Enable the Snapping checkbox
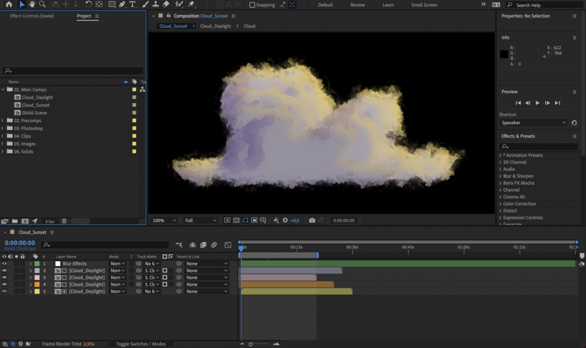Viewport: 586px width, 348px height. [x=252, y=5]
